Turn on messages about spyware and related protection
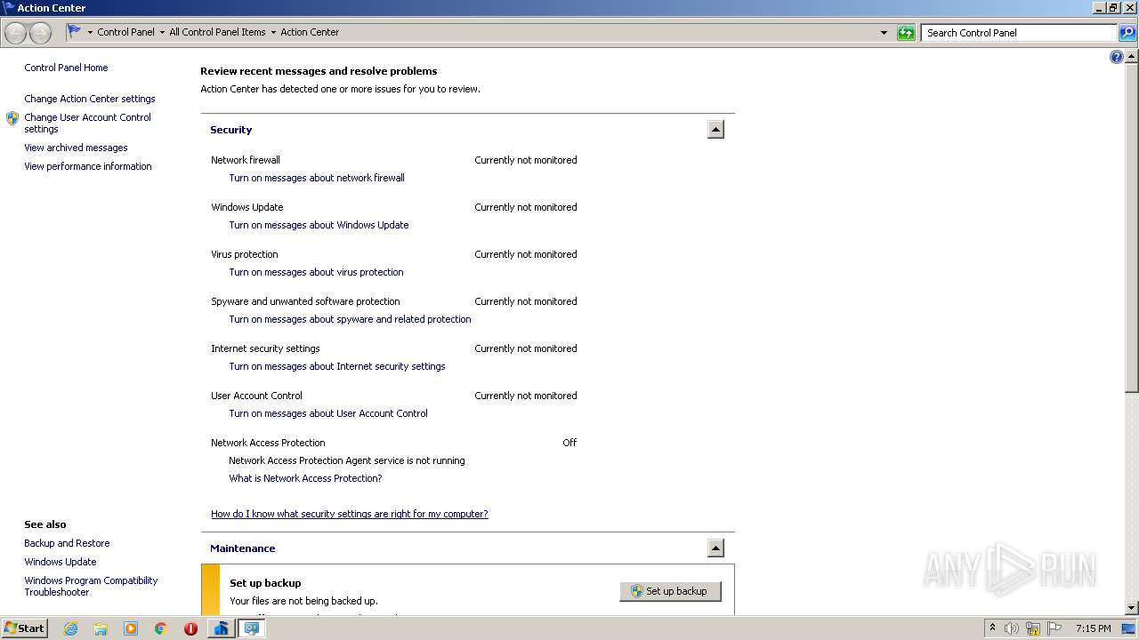Viewport: 1139px width, 640px height. click(x=350, y=319)
